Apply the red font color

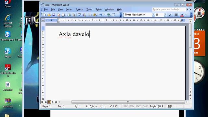pos(182,15)
